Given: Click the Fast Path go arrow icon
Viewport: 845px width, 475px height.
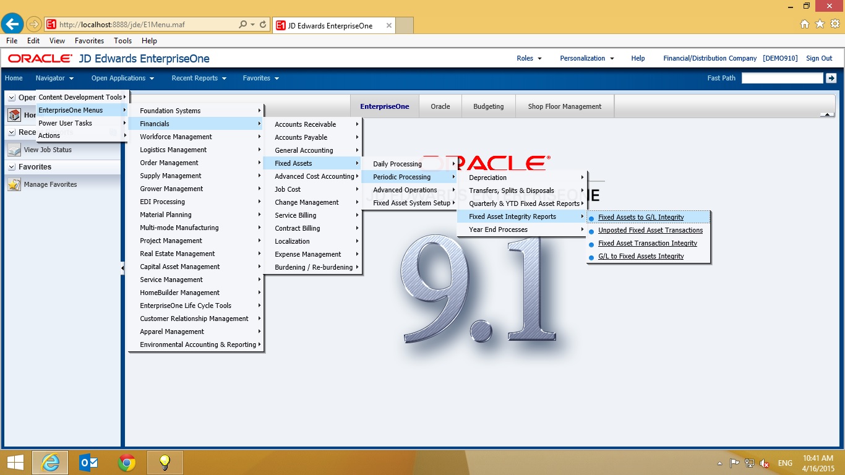Looking at the screenshot, I should (x=832, y=78).
